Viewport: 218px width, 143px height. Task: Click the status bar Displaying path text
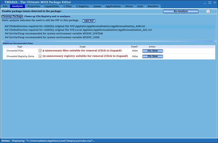click(x=53, y=141)
